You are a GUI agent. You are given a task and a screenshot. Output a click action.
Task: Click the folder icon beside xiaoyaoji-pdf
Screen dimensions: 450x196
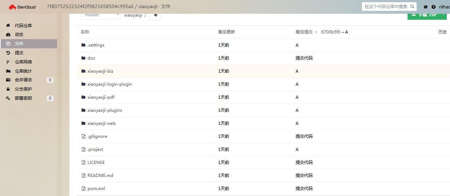click(84, 97)
